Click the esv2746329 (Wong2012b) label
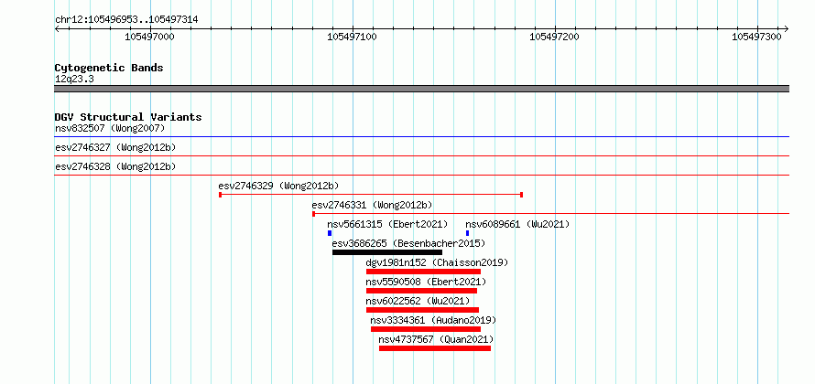 tap(278, 186)
